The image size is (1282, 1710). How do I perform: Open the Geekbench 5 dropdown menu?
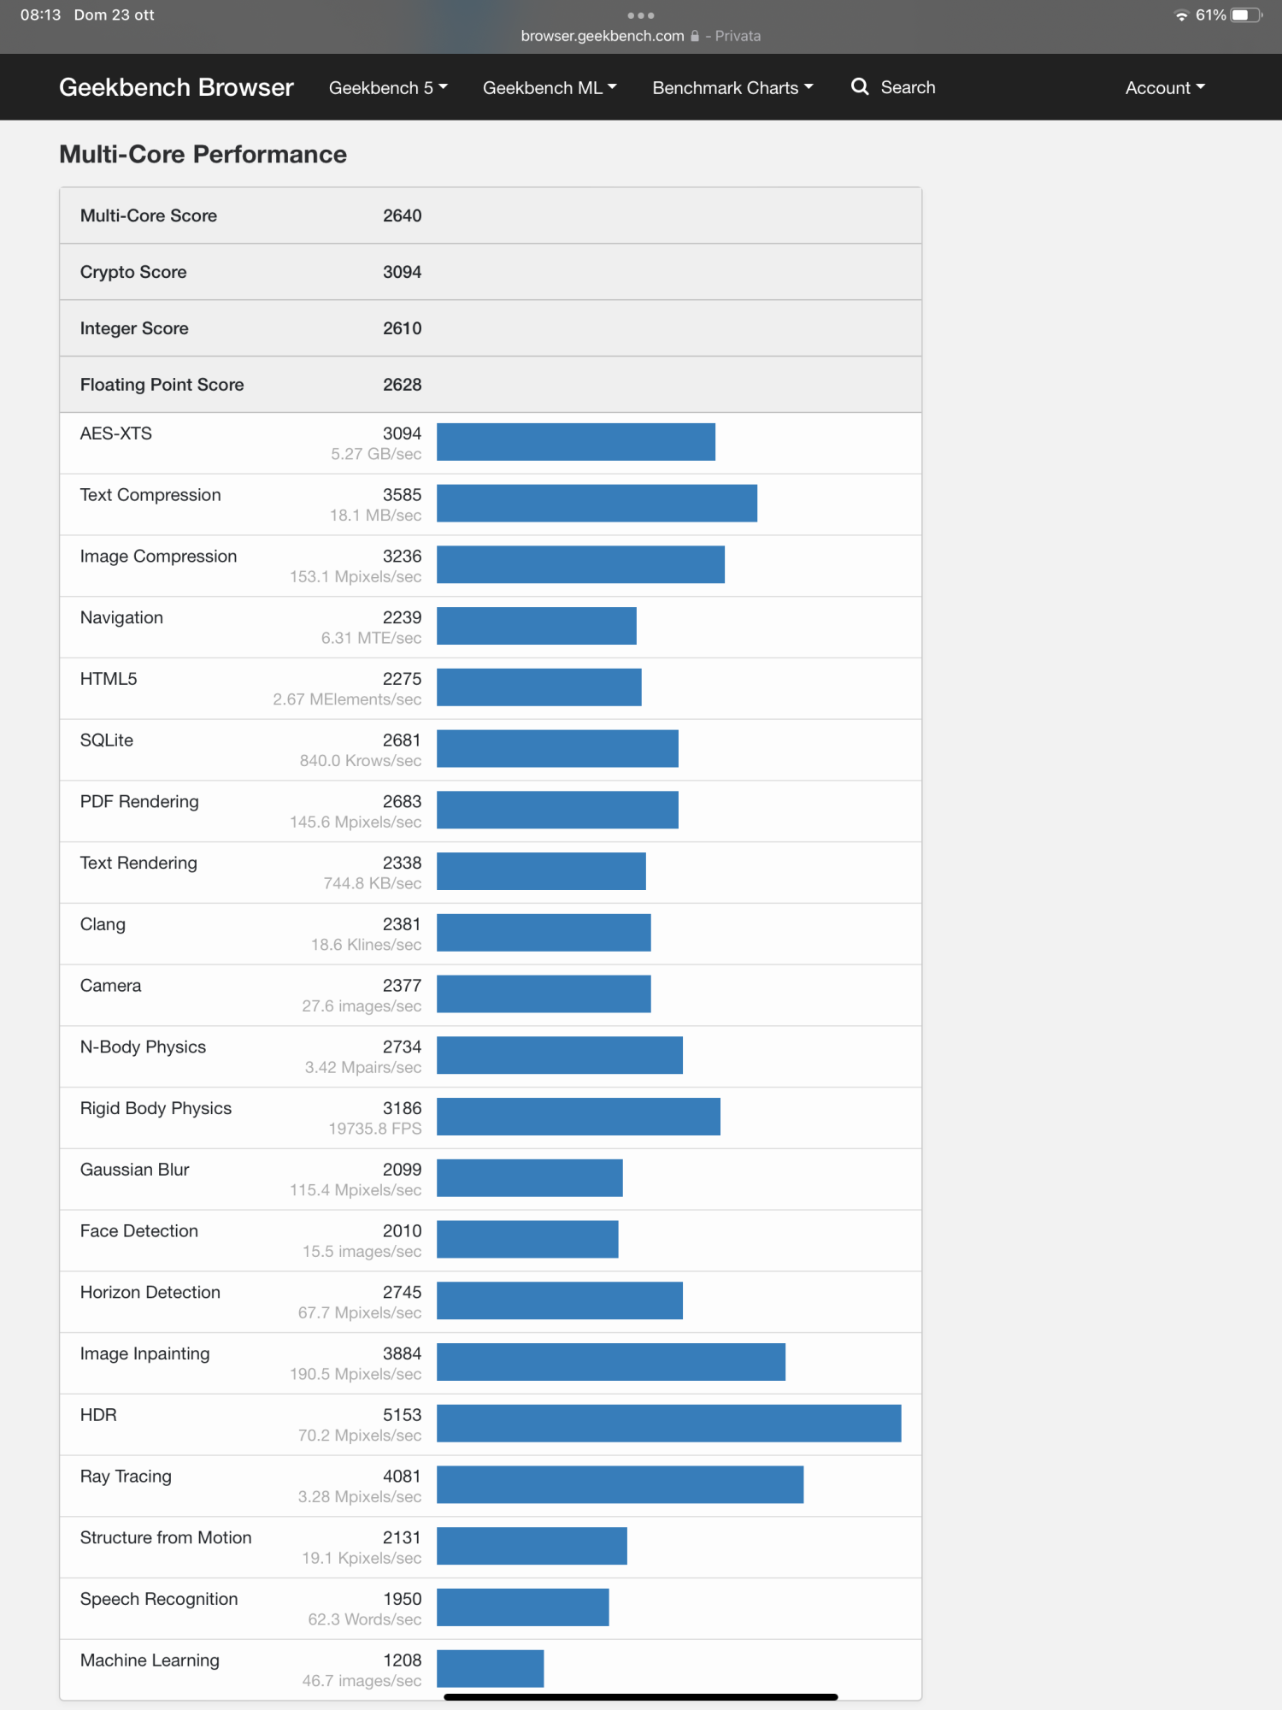coord(388,88)
